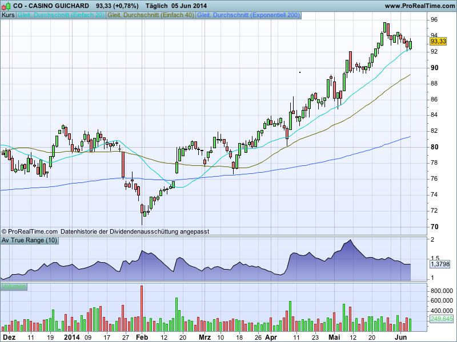Click the Exponentiell 200 moving average label

[x=248, y=15]
